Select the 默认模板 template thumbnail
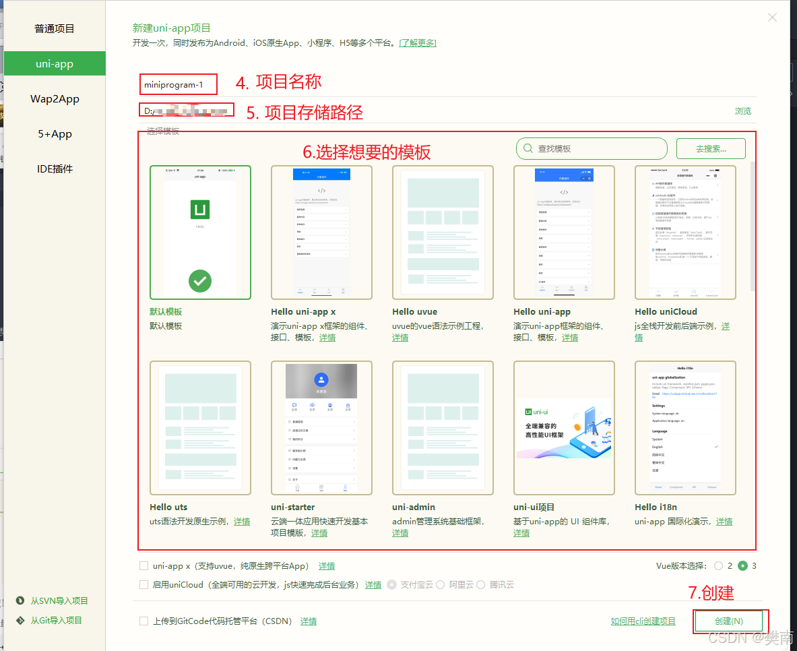Image resolution: width=797 pixels, height=651 pixels. [x=200, y=232]
